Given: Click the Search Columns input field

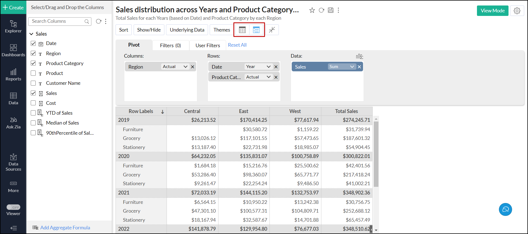Looking at the screenshot, I should [x=58, y=21].
